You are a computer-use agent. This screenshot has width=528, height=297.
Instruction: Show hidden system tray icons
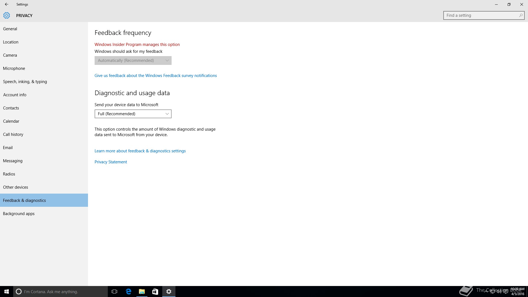pyautogui.click(x=486, y=291)
